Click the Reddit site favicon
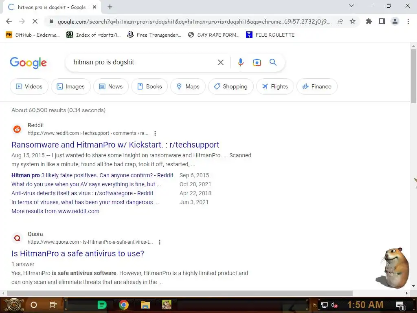 17,129
